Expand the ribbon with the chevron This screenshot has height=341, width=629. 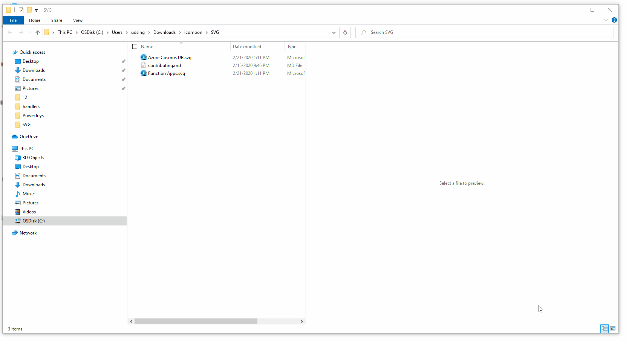(606, 20)
